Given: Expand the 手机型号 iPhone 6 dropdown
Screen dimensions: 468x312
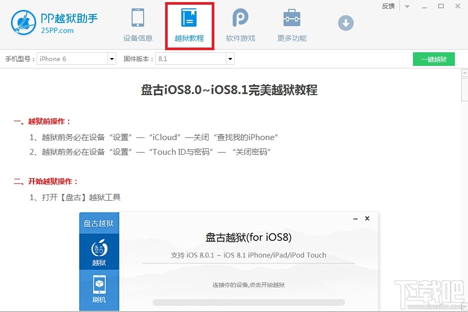Looking at the screenshot, I should (112, 59).
